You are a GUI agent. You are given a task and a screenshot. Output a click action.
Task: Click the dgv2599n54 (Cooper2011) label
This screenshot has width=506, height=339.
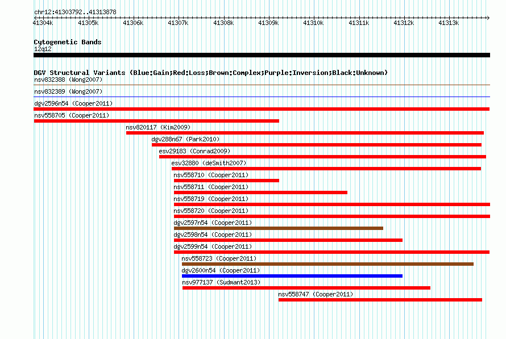[x=213, y=246]
